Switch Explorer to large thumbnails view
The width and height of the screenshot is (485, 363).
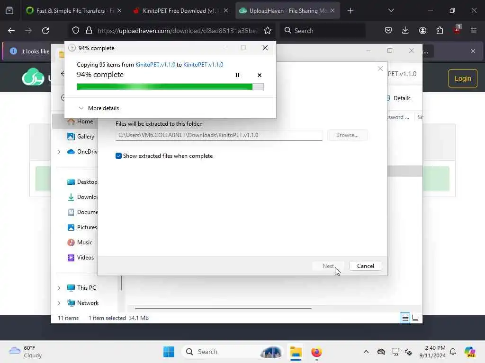click(415, 318)
